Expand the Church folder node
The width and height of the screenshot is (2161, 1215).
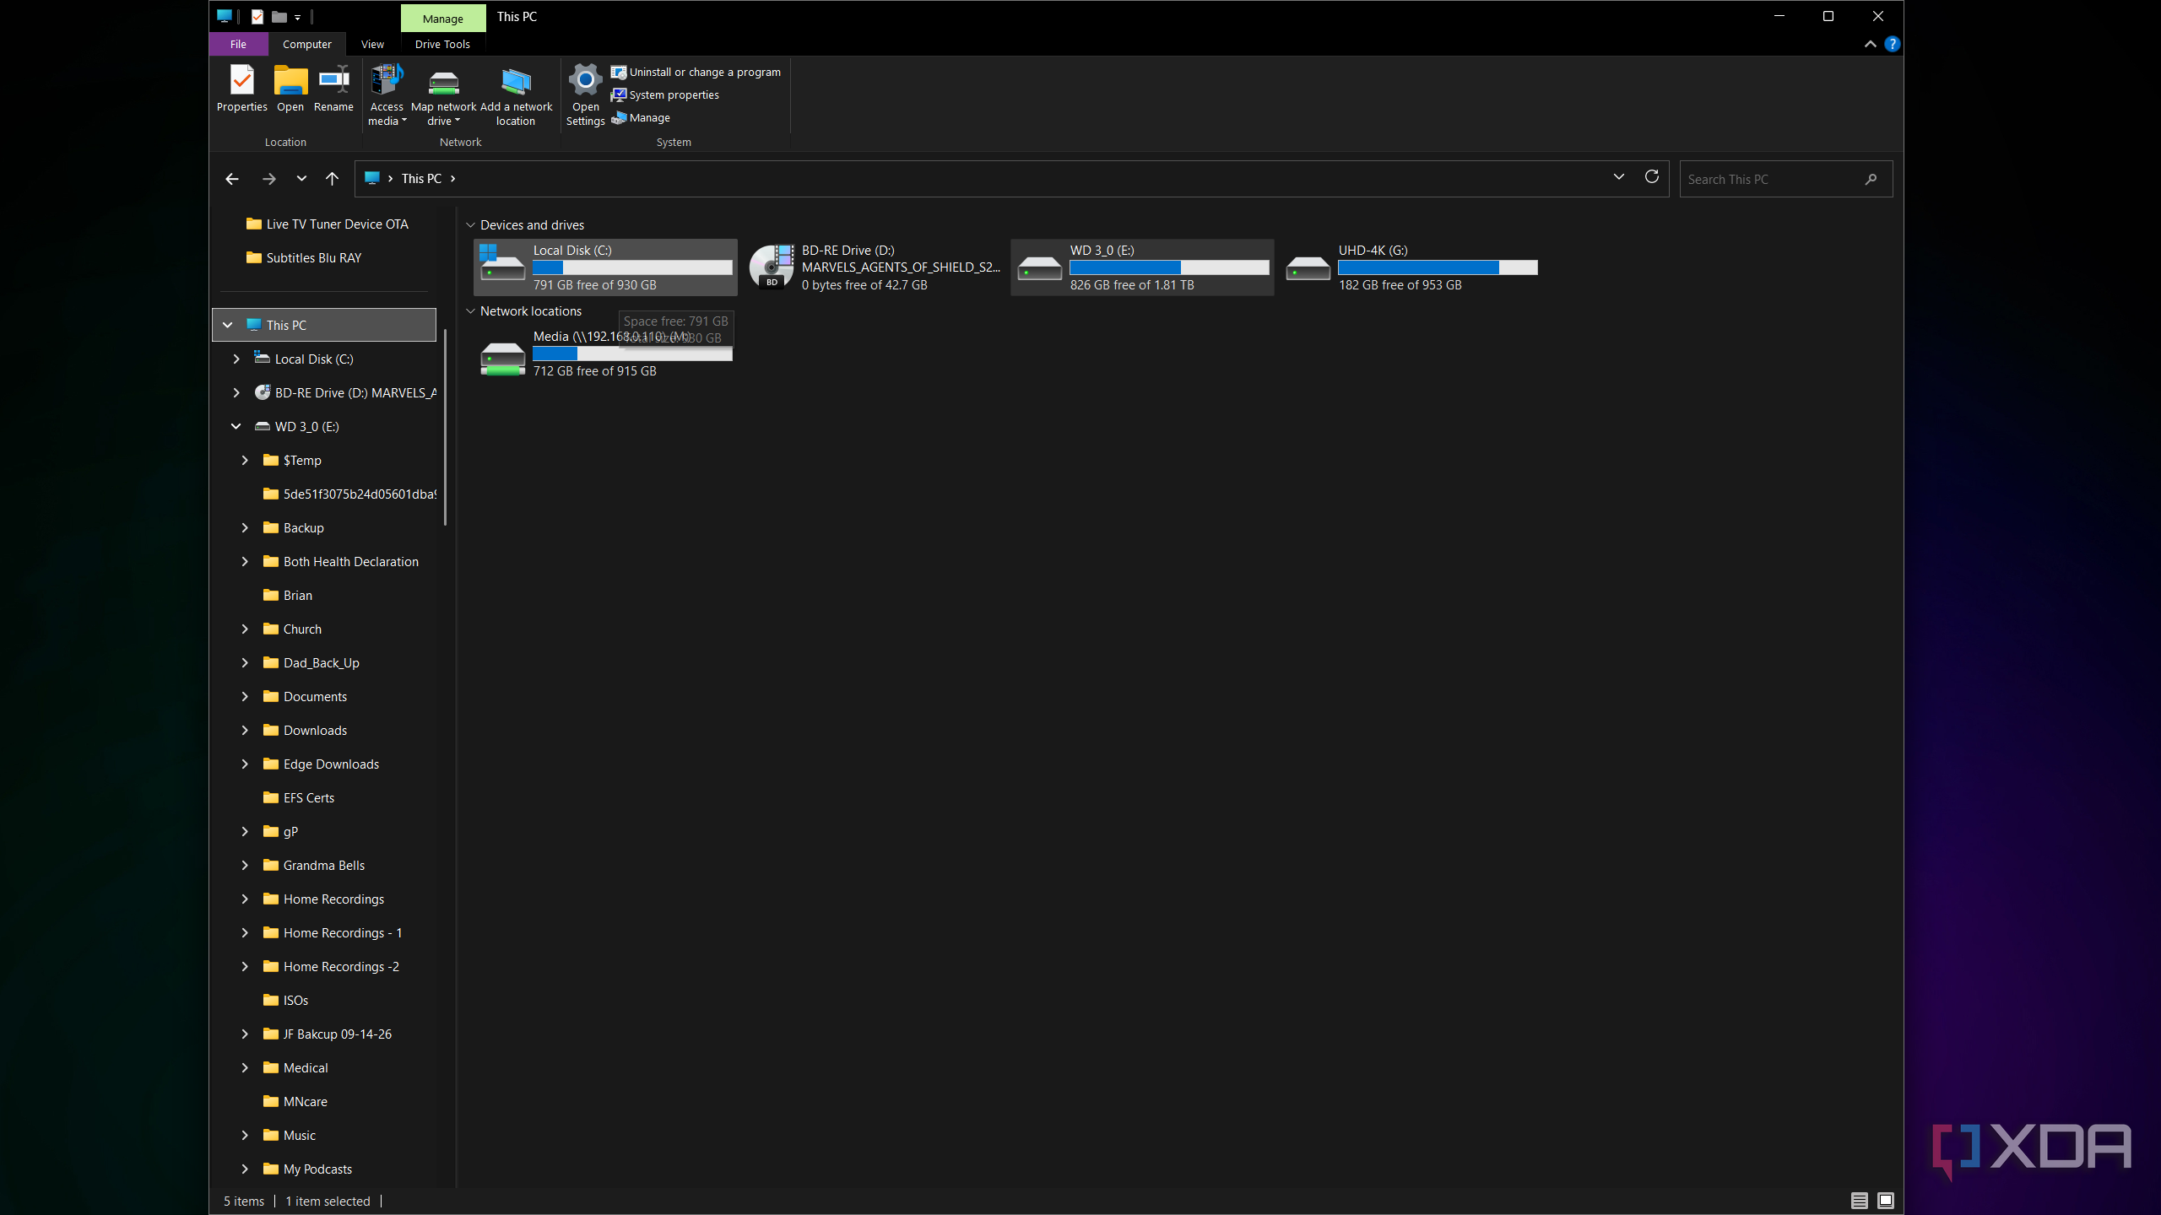coord(245,629)
